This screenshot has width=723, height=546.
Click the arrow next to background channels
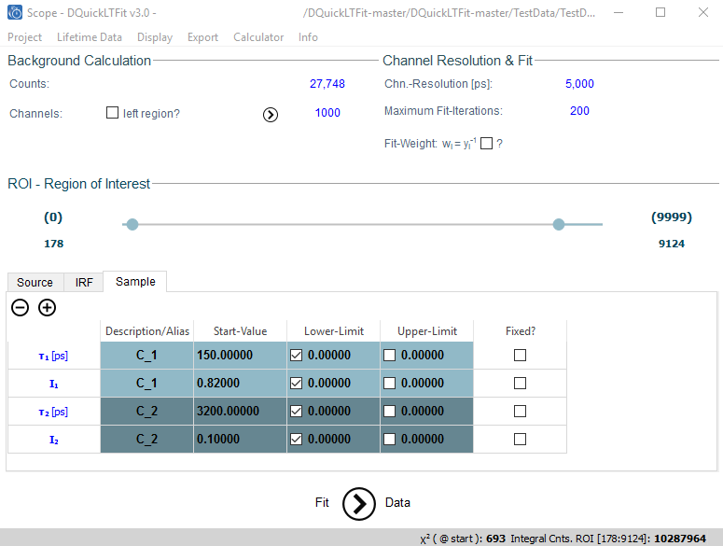click(x=271, y=114)
